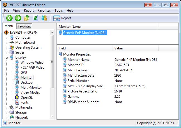Open the Tools menu

(58, 11)
